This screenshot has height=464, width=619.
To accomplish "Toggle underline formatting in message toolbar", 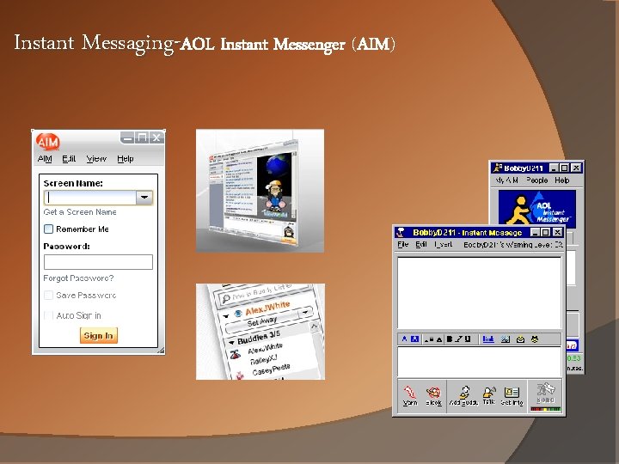I will coord(468,339).
